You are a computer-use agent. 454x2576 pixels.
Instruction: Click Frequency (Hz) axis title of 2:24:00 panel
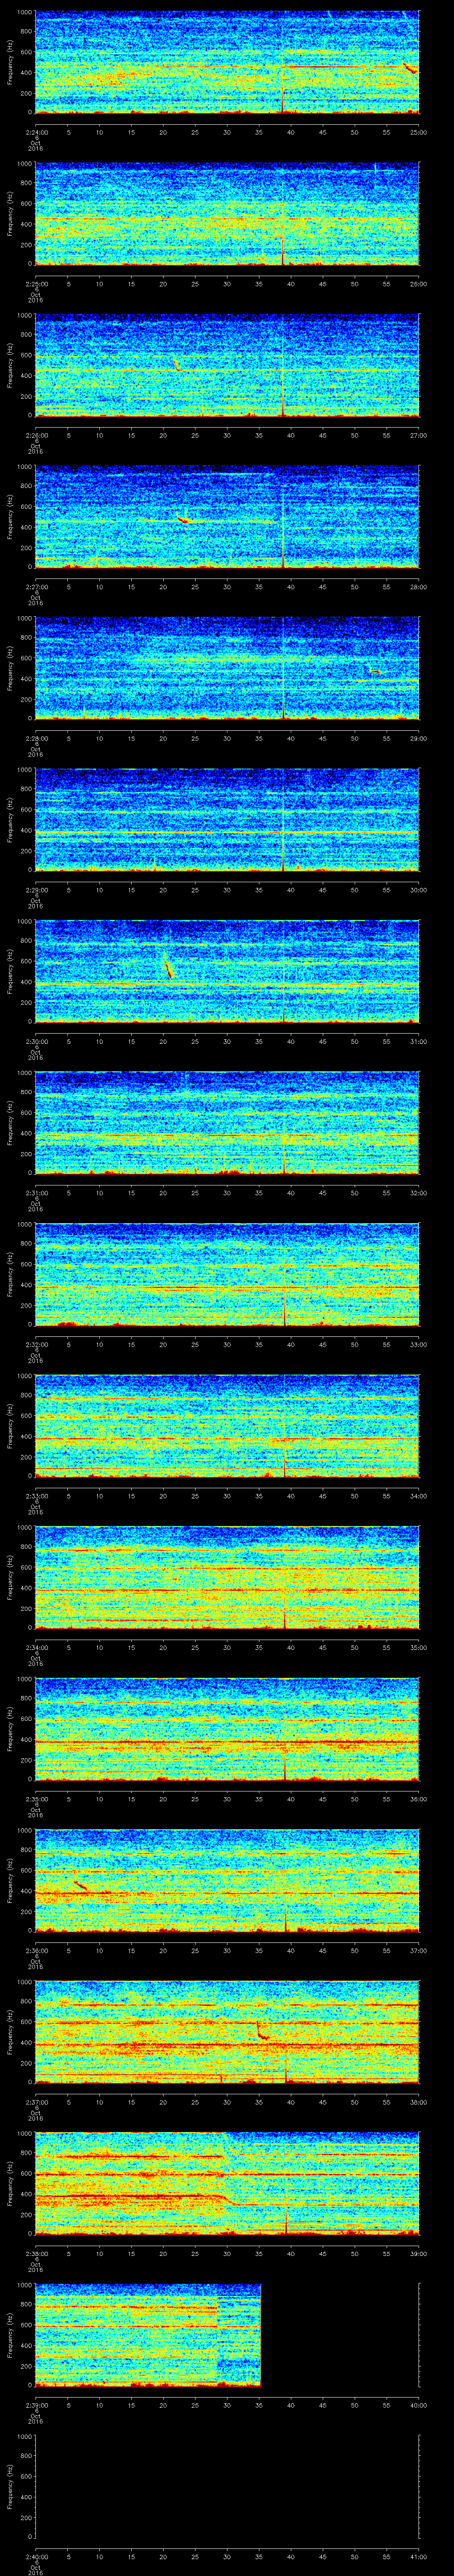(10, 63)
